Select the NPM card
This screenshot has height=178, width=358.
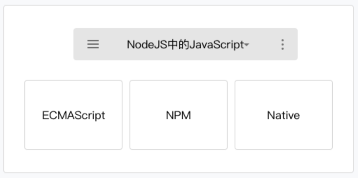178,115
